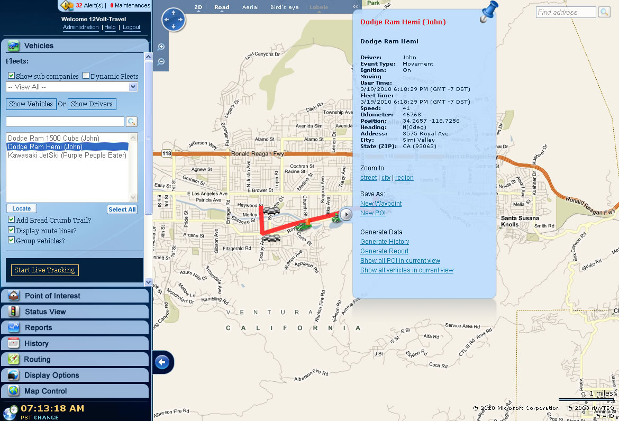Select Kawasaki JetSki (Purple People Eater)

click(x=67, y=155)
